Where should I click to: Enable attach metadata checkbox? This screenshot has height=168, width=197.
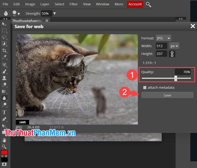(x=145, y=88)
